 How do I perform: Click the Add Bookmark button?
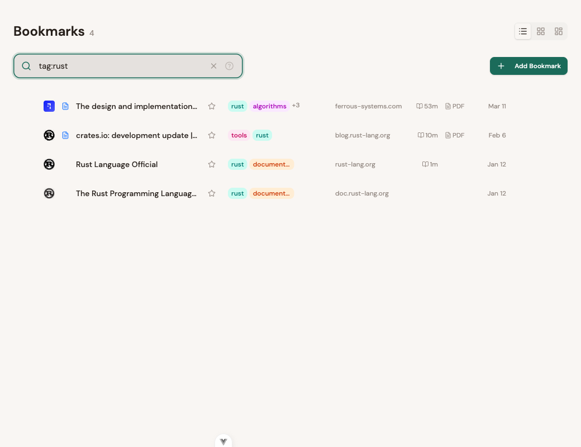528,66
